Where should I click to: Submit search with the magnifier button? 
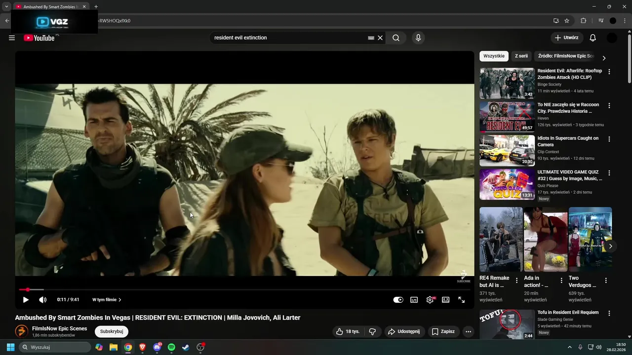point(396,38)
